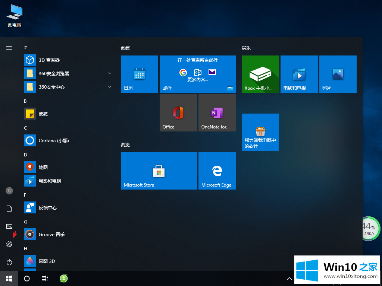The image size is (382, 286).
Task: Click the power button icon
Action: (9, 262)
